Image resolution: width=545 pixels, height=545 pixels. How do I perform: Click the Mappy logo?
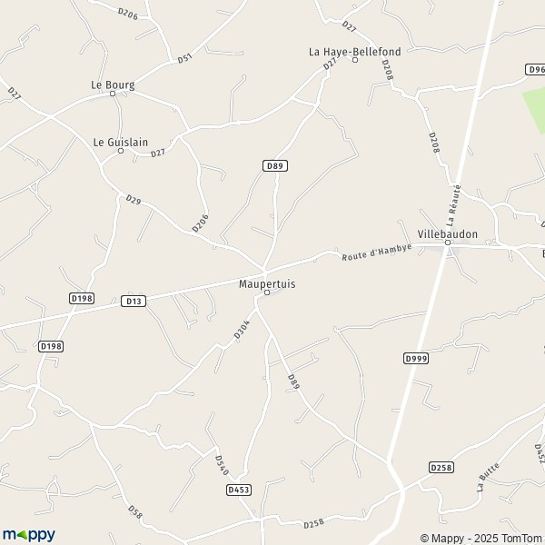(29, 535)
